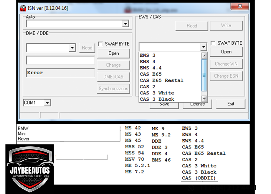Open the COM1 port dropdown
Viewport: 271px width, 194px height.
(47, 103)
